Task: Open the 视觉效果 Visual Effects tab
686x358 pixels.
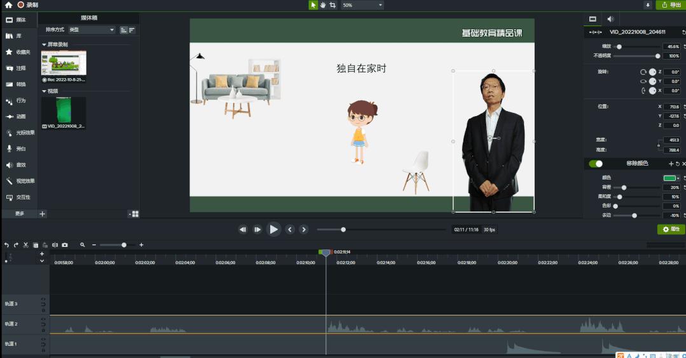Action: (20, 181)
